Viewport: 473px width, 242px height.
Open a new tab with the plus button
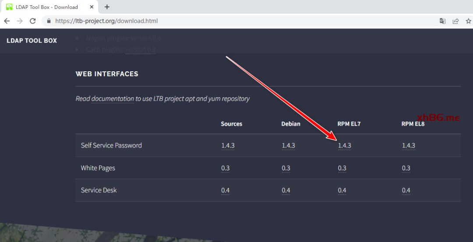coord(107,7)
